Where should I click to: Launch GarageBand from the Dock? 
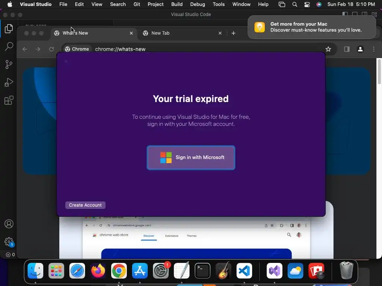click(x=223, y=271)
